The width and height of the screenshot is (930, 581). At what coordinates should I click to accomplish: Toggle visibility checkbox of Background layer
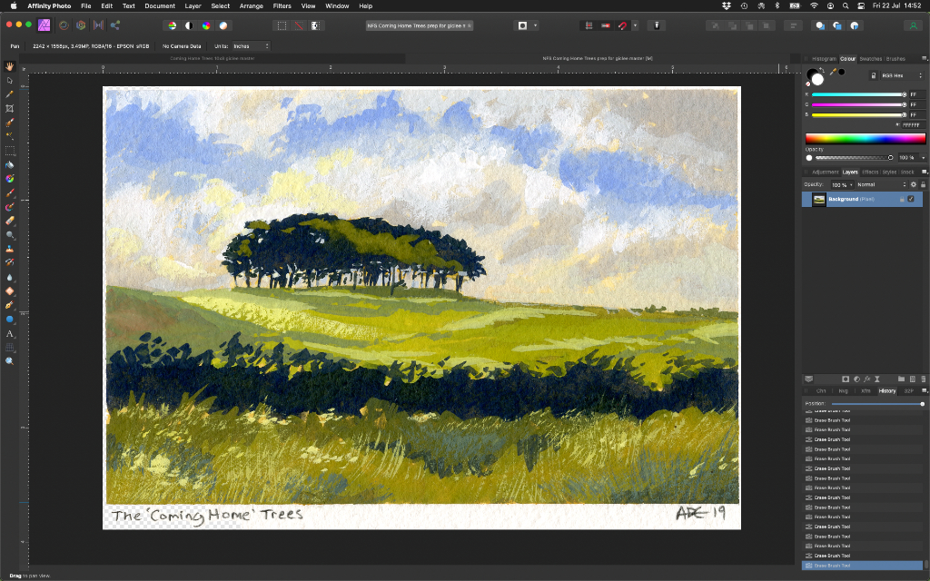point(911,199)
